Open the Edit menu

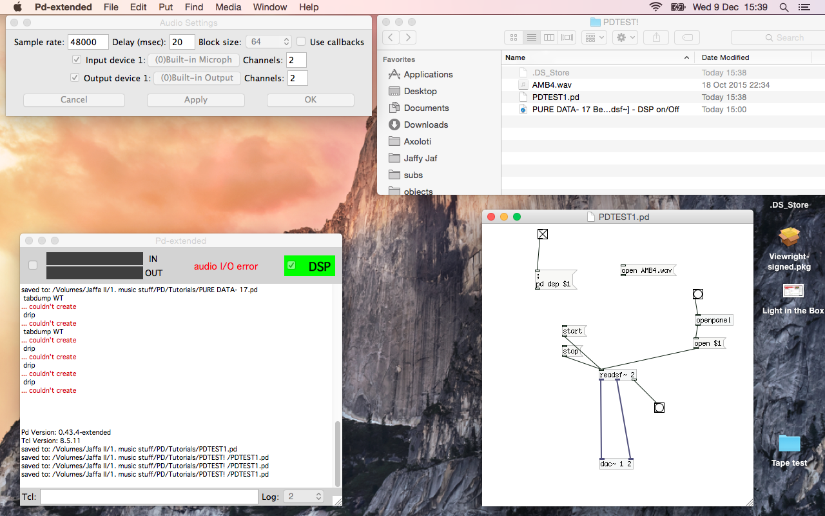click(x=138, y=7)
